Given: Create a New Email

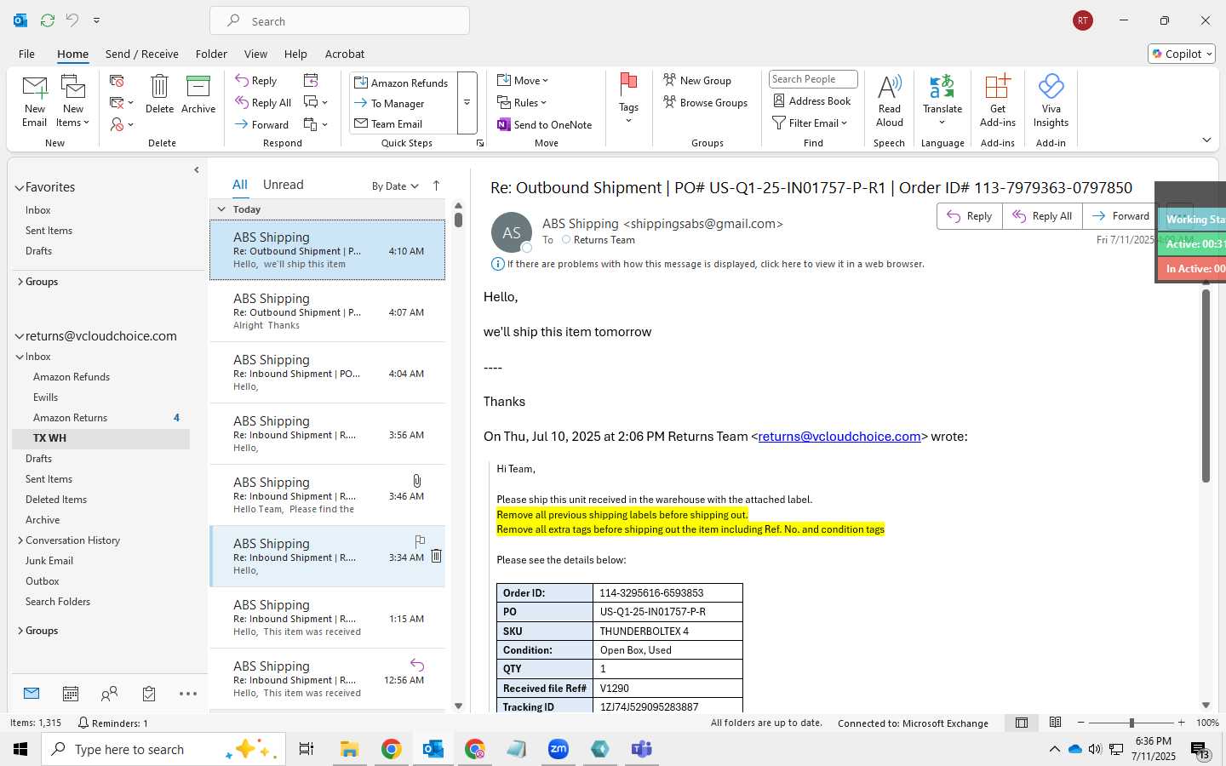Looking at the screenshot, I should coord(35,100).
